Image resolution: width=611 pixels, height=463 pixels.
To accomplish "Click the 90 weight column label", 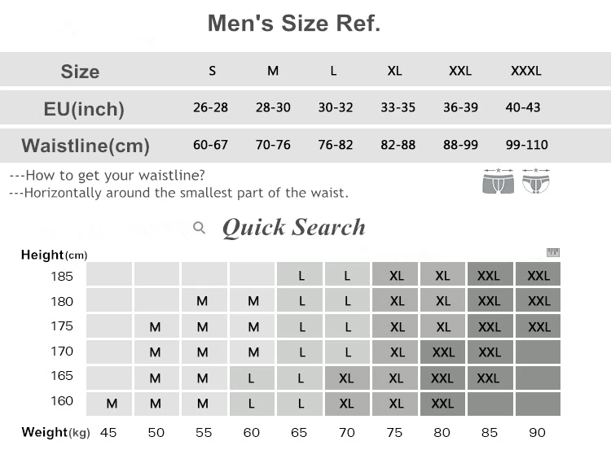I will point(537,432).
